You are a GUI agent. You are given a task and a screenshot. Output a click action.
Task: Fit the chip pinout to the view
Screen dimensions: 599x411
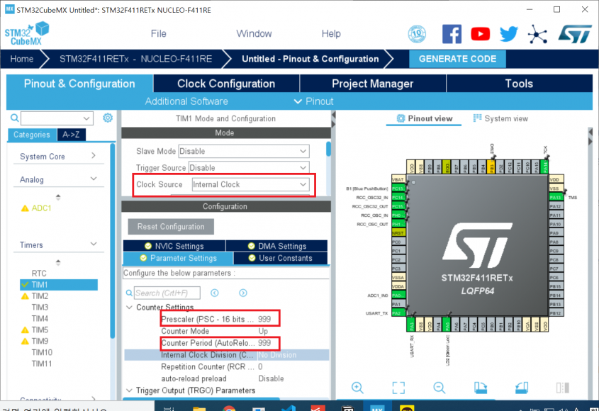tap(398, 388)
